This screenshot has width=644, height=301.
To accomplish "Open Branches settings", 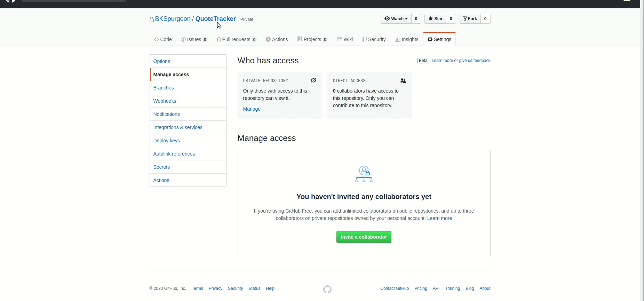I will (x=188, y=88).
